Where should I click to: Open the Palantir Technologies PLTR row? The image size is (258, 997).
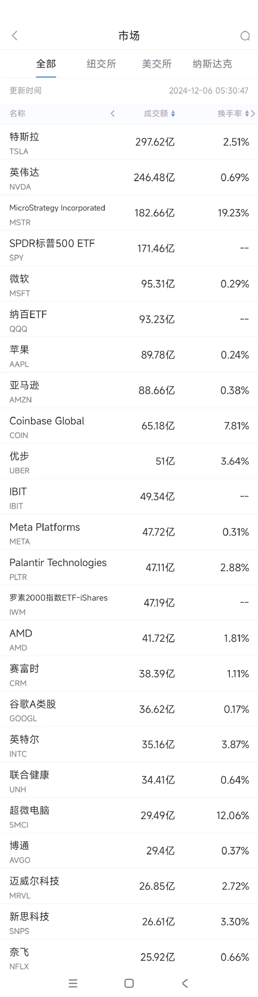[x=129, y=567]
